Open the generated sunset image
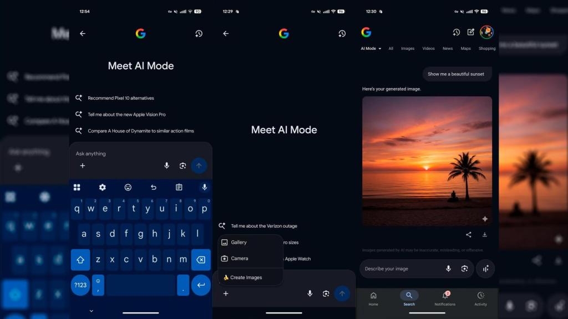The width and height of the screenshot is (568, 319). [427, 161]
